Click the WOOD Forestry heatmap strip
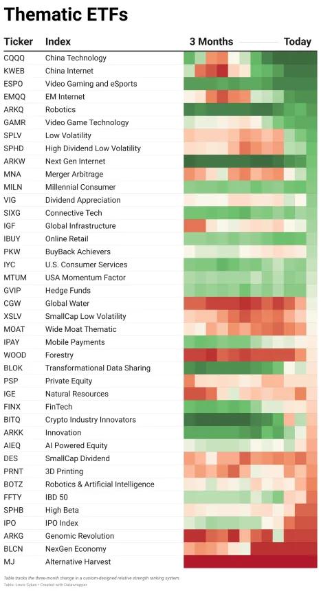The height and width of the screenshot is (591, 321). pos(250,355)
